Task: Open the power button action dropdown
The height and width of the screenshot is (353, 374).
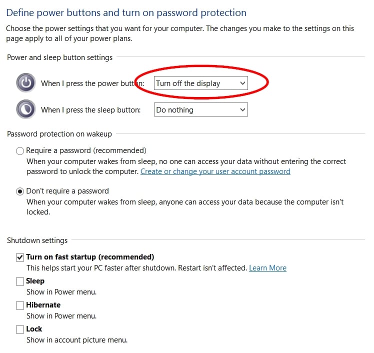Action: [x=200, y=83]
